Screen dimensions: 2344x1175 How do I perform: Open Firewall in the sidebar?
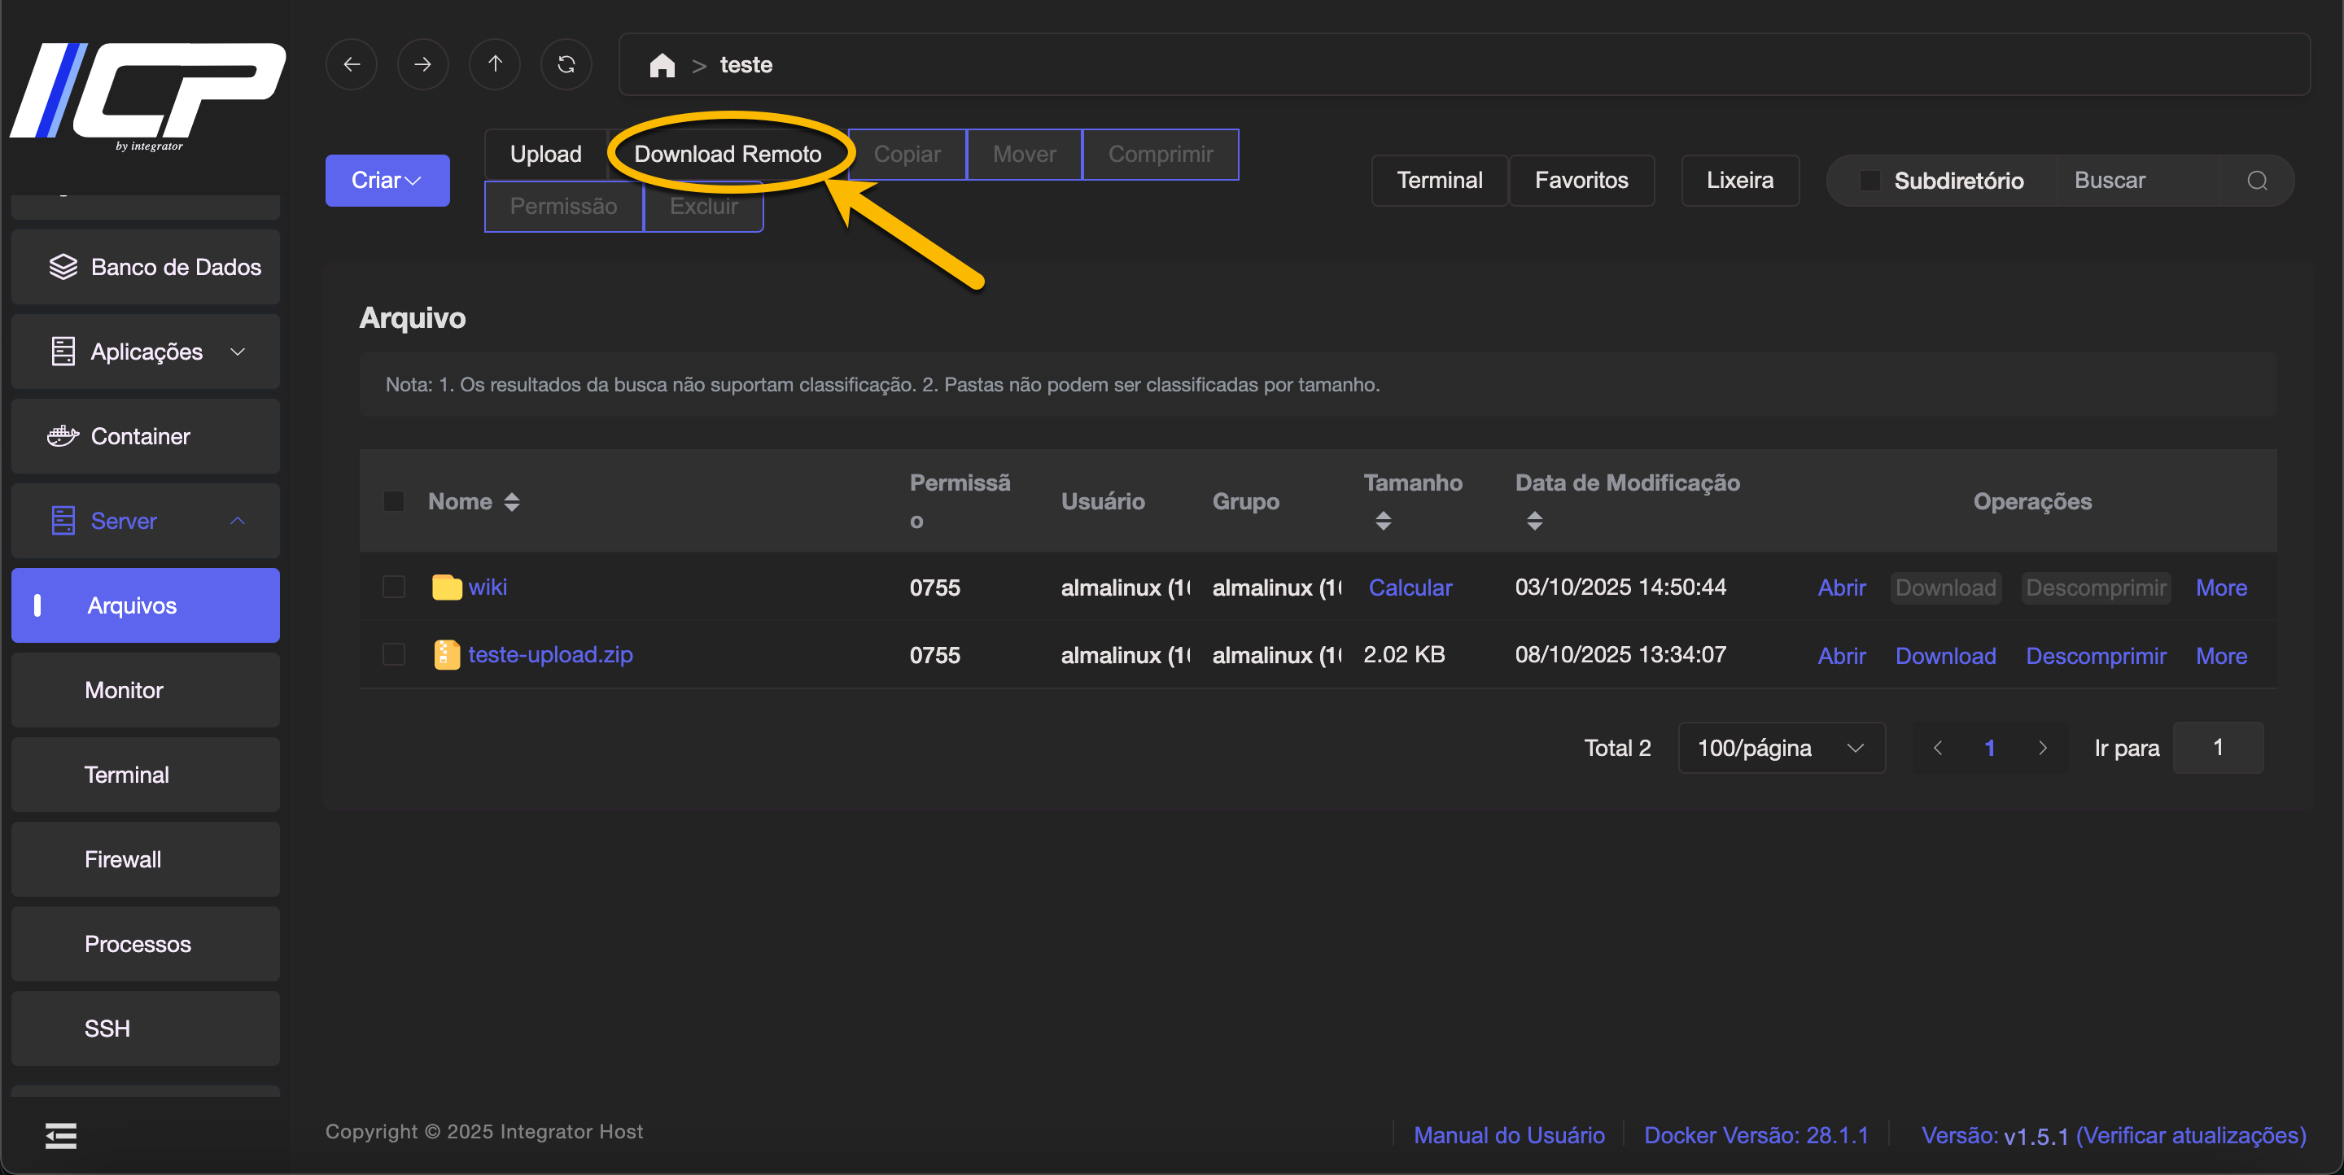coord(123,859)
